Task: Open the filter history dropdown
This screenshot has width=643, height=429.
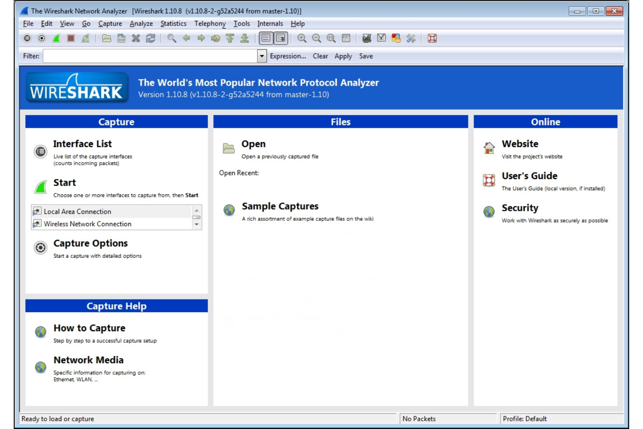Action: 262,56
